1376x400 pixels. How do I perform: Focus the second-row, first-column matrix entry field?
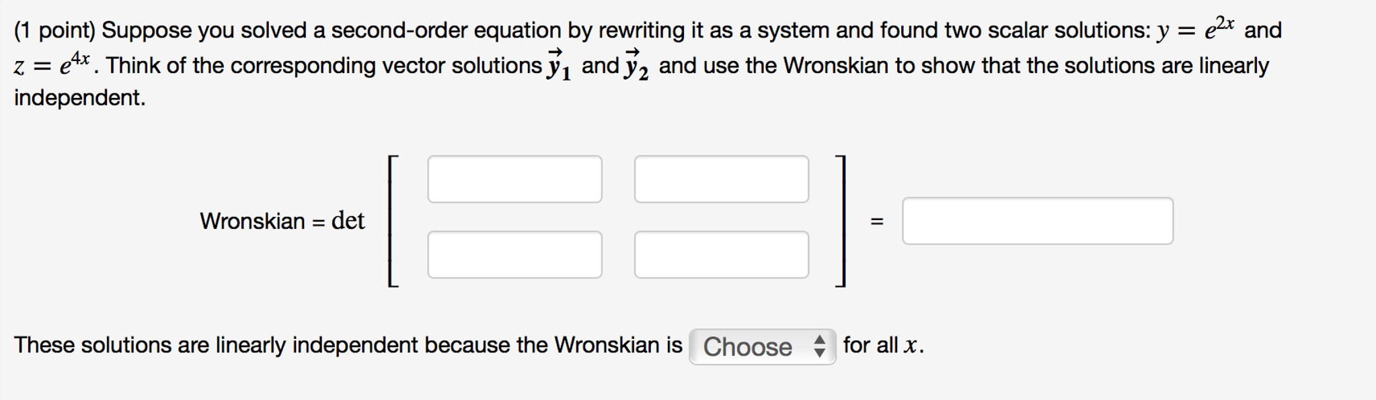tap(514, 254)
